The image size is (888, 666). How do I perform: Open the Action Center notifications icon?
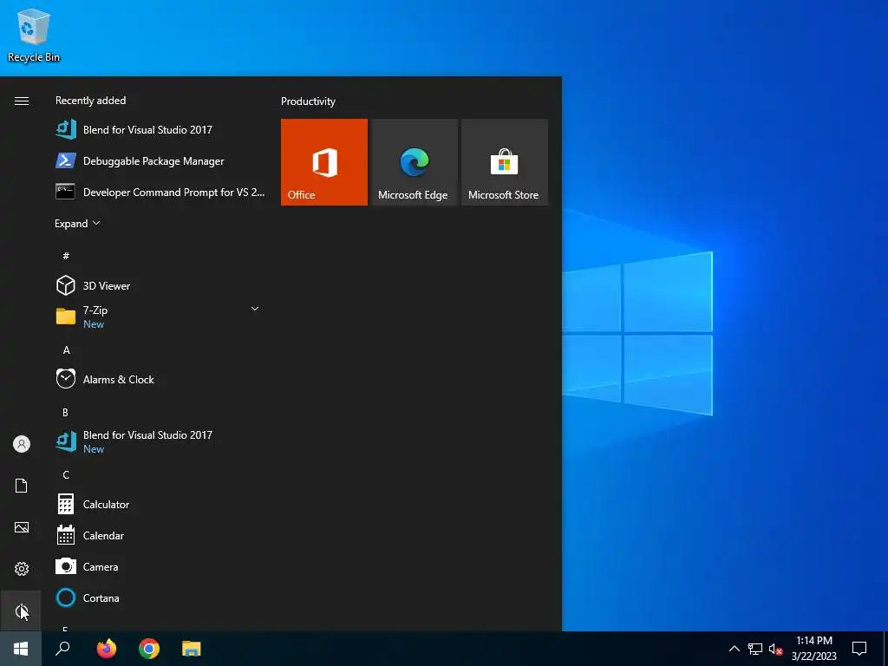(859, 649)
